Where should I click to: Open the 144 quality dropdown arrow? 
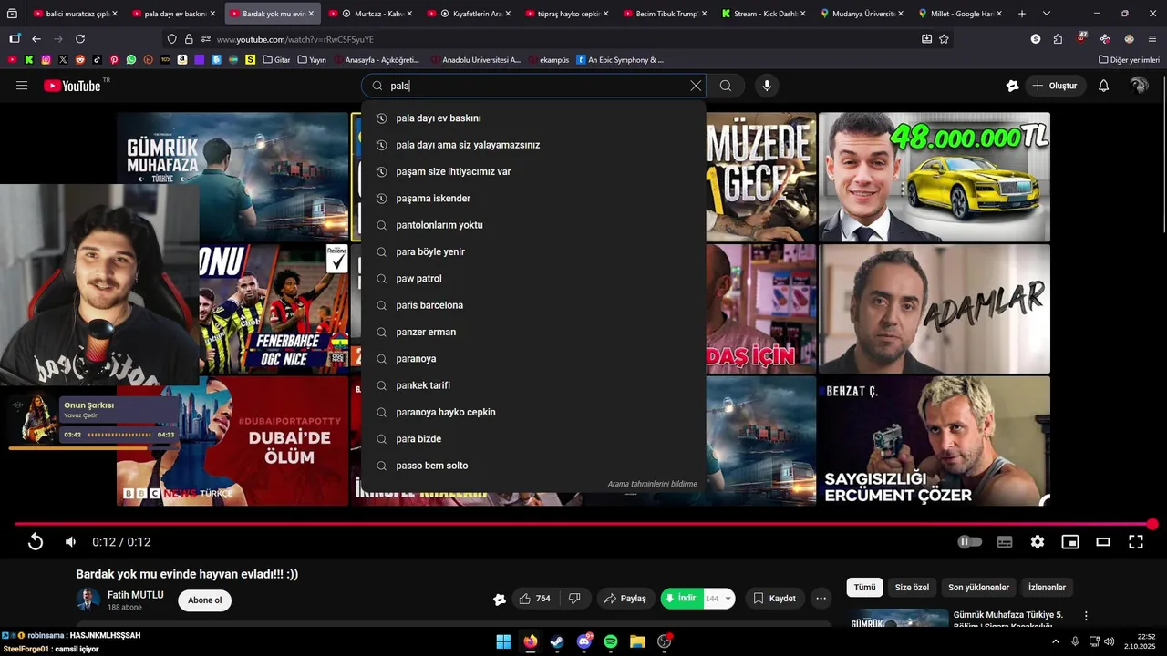coord(728,599)
